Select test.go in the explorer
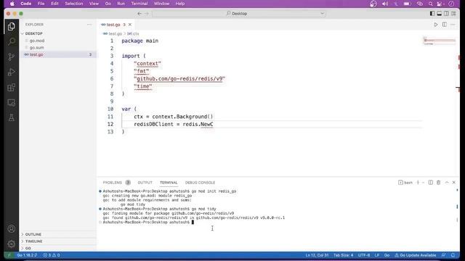465x261 pixels. click(x=58, y=54)
